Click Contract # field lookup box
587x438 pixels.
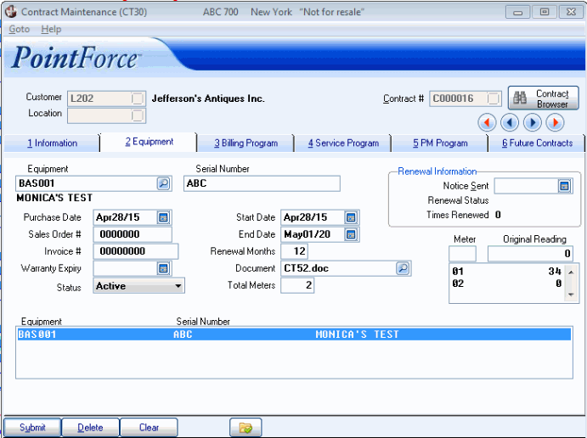click(494, 98)
